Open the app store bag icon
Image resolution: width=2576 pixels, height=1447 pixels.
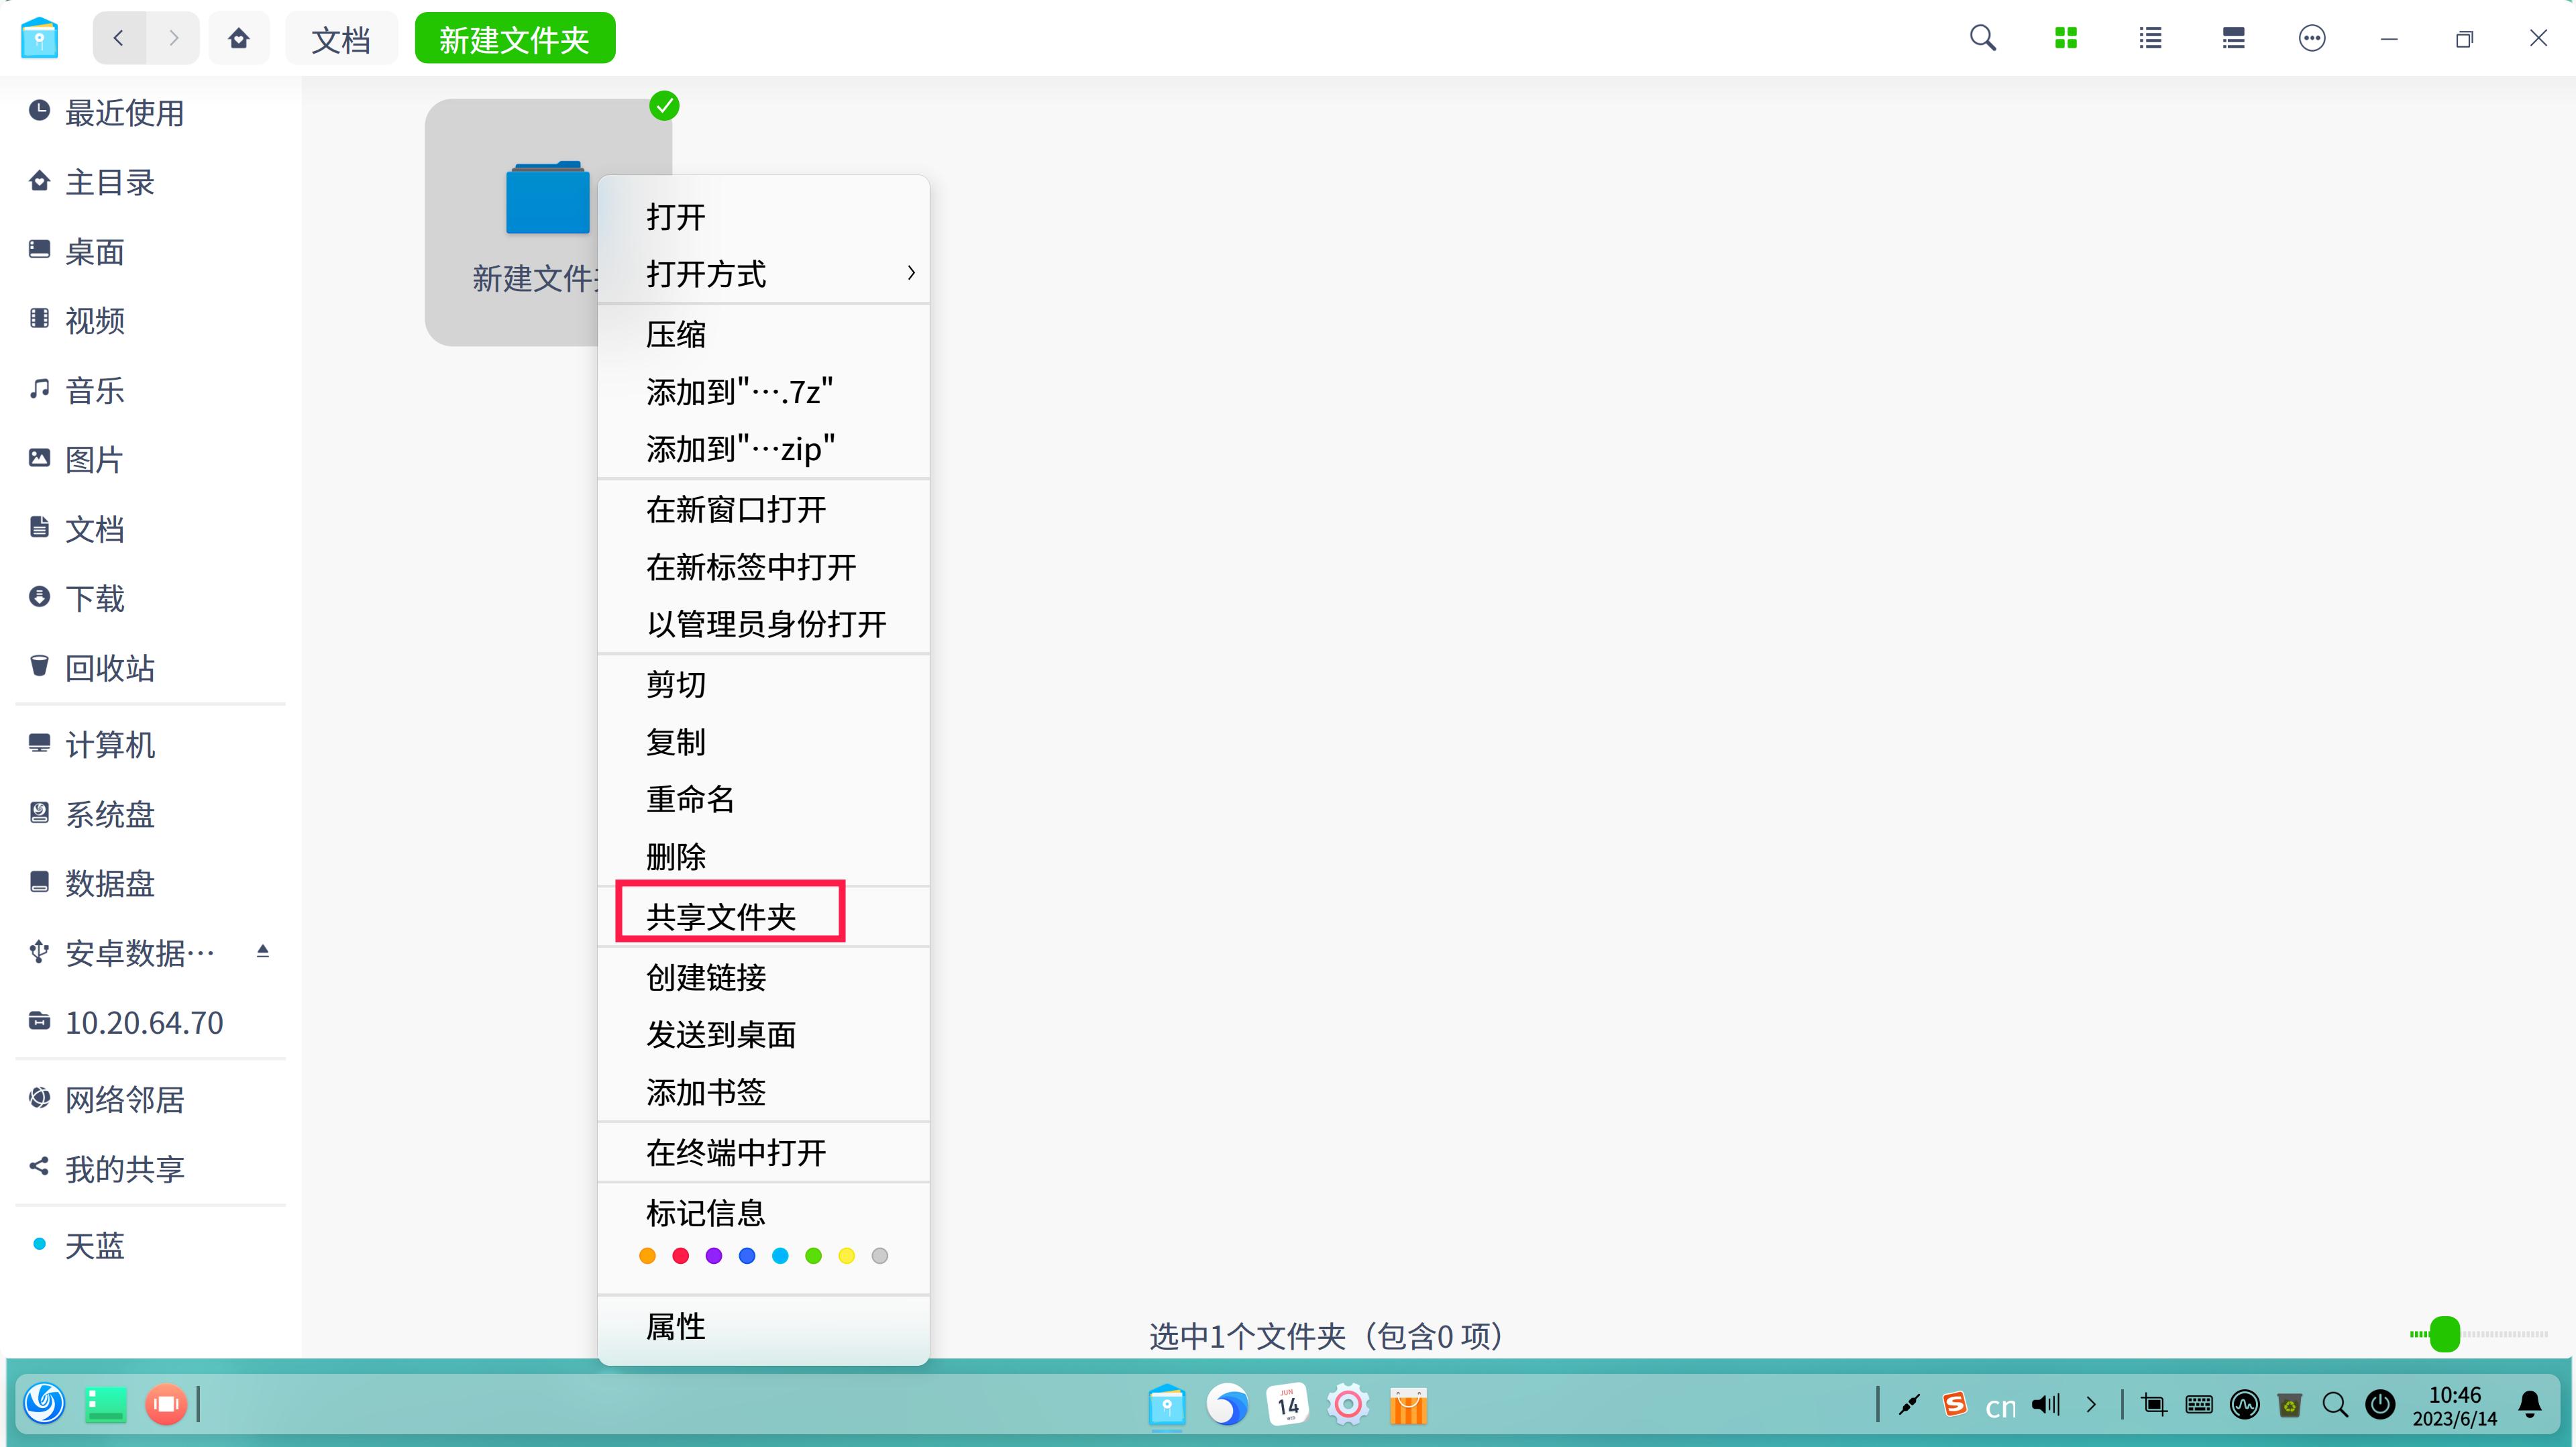tap(1408, 1405)
